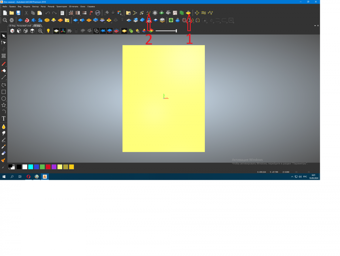The width and height of the screenshot is (340, 256).
Task: Select the orange paint brush tool
Action: 4,160
